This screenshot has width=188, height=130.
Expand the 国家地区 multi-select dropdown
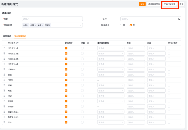(x=80, y=25)
